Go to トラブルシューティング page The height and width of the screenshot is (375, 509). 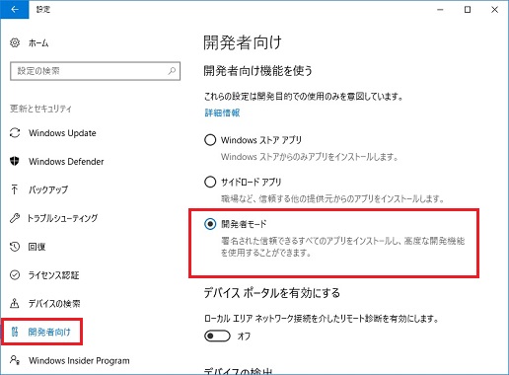click(62, 218)
